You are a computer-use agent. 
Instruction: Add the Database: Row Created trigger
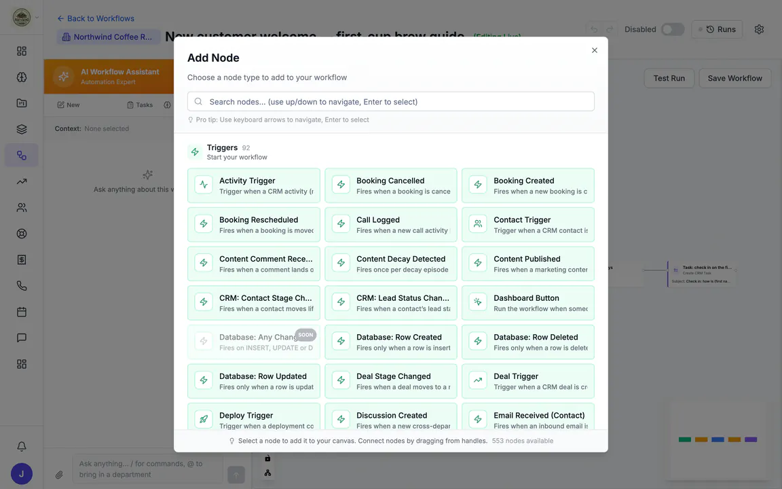(x=390, y=342)
